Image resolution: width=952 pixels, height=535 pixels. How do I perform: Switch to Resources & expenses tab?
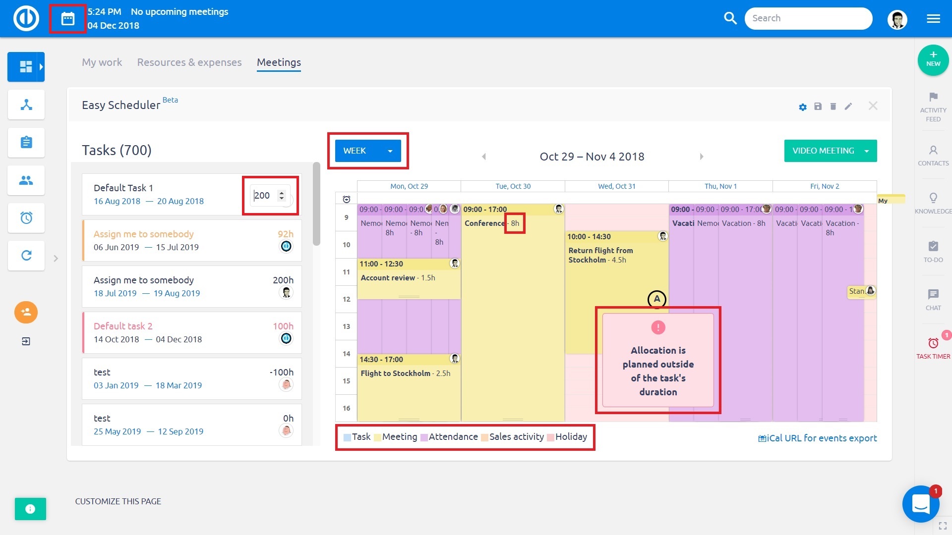(189, 62)
